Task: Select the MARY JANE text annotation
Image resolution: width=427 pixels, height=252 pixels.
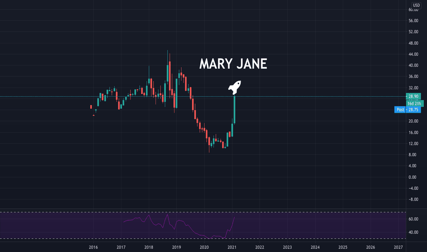Action: (233, 64)
